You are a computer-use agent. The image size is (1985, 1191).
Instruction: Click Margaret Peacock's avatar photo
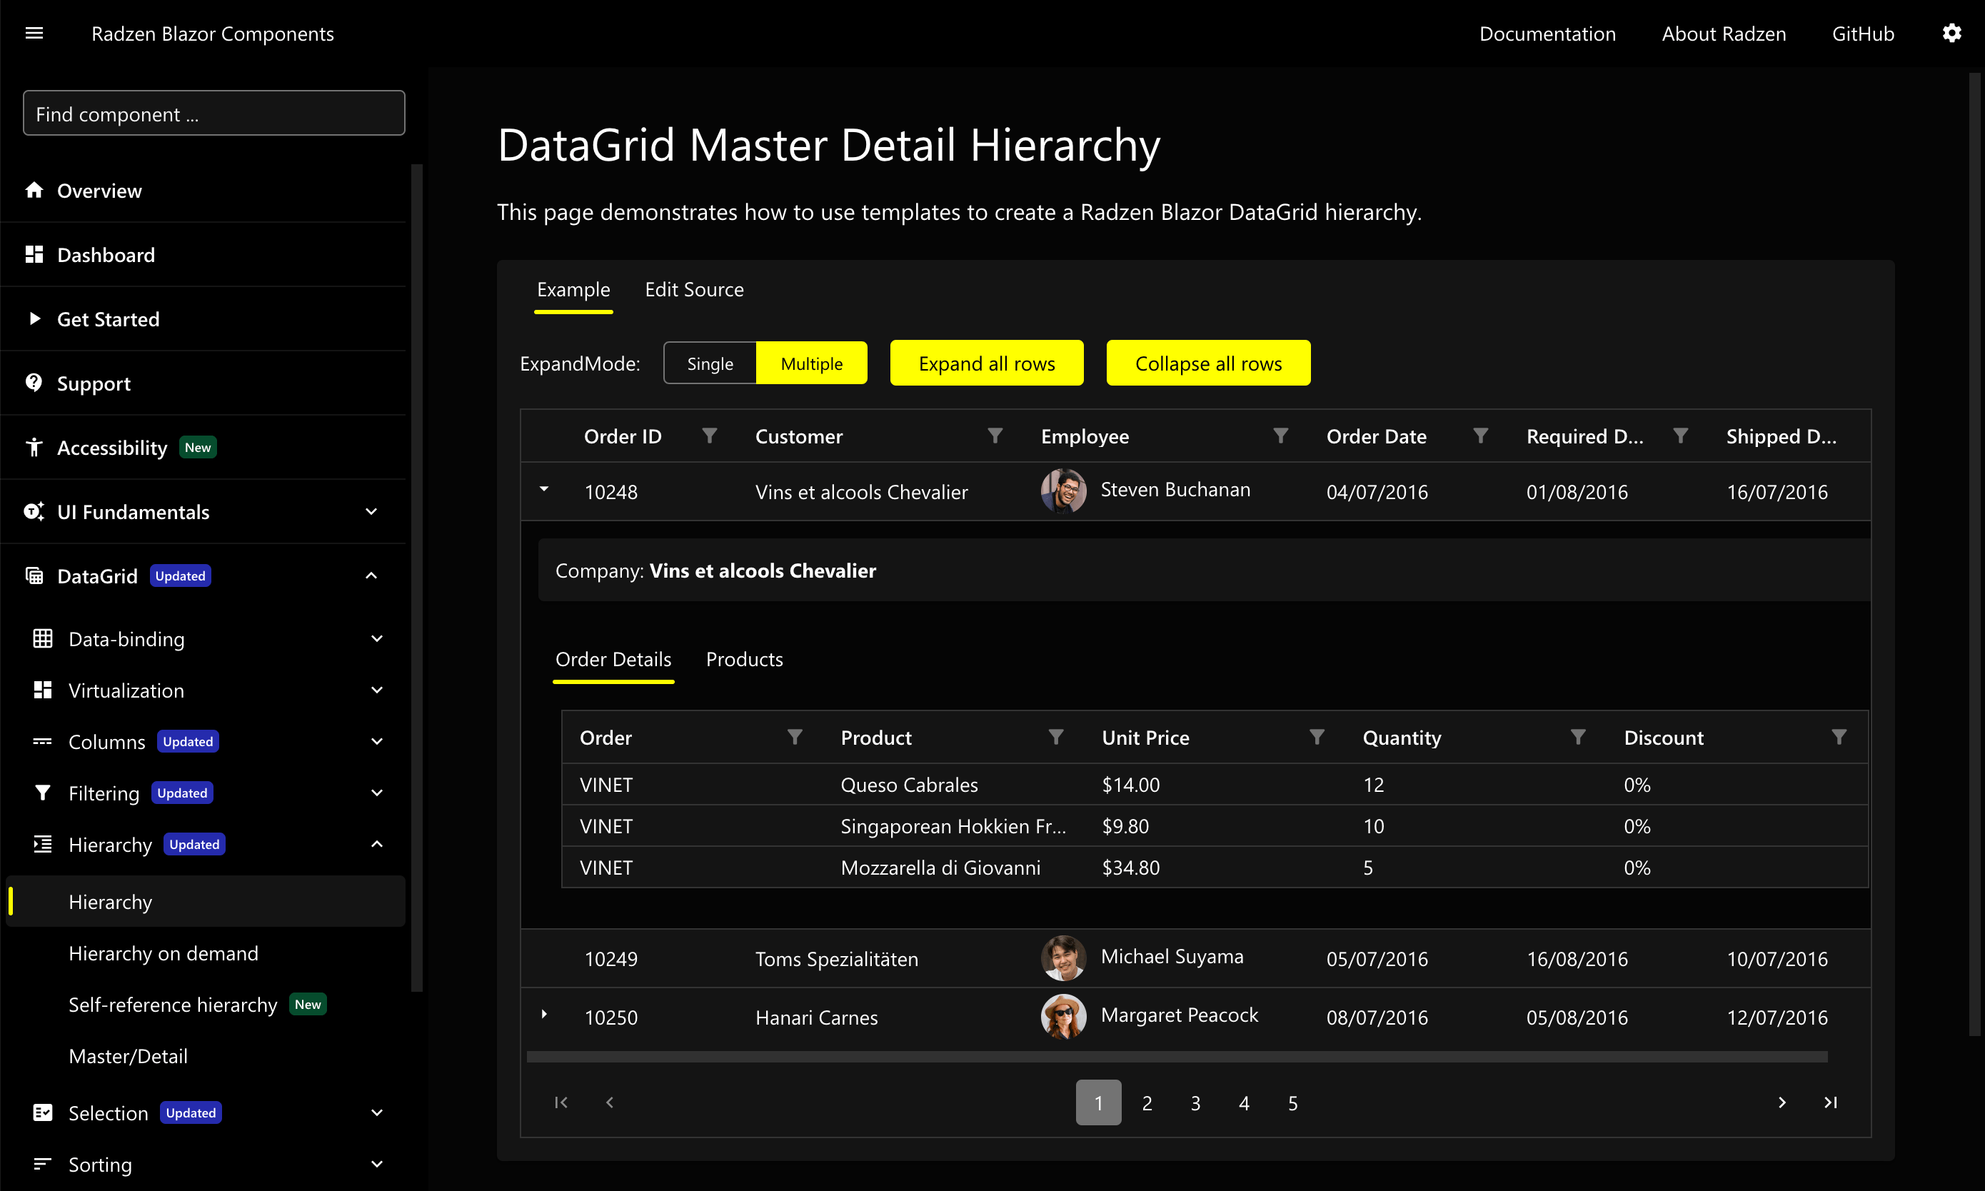pos(1063,1016)
